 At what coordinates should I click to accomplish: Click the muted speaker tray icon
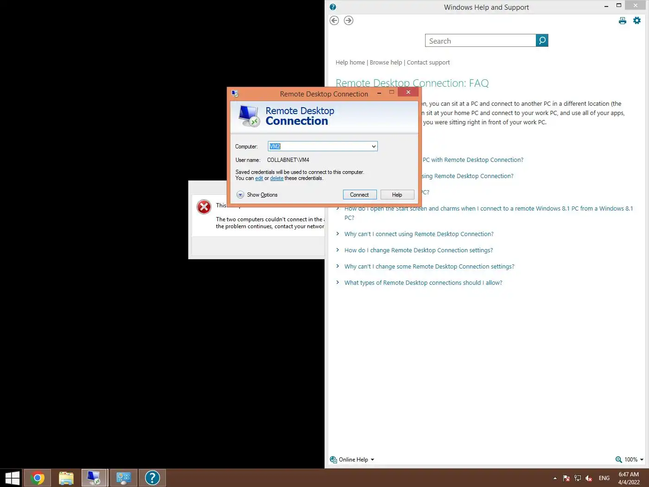pos(589,478)
